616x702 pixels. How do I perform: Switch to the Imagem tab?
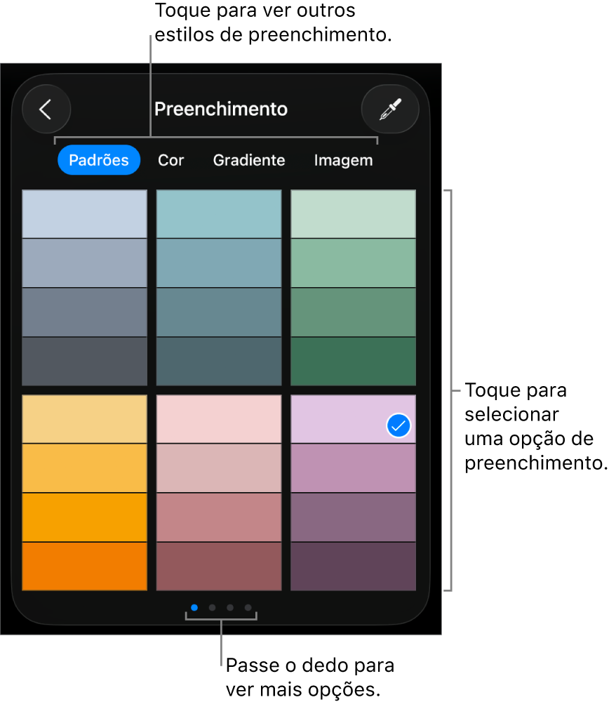[343, 160]
